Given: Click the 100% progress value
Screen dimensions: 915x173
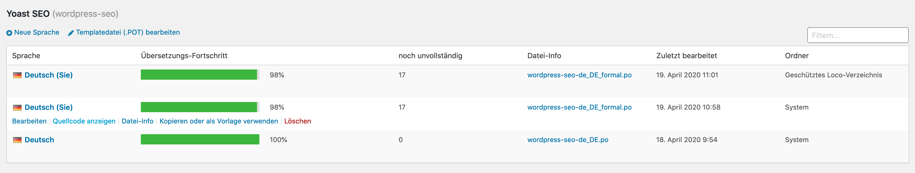Looking at the screenshot, I should (x=279, y=140).
